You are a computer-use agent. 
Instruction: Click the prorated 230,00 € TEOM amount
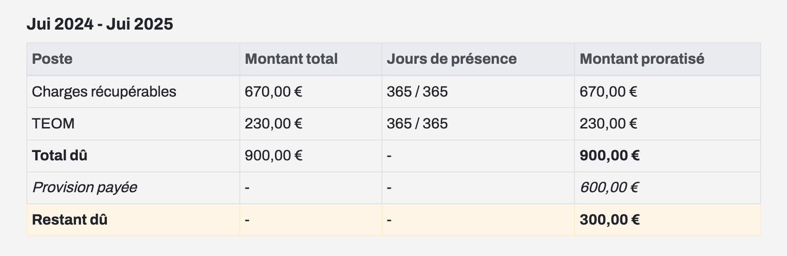pos(608,123)
